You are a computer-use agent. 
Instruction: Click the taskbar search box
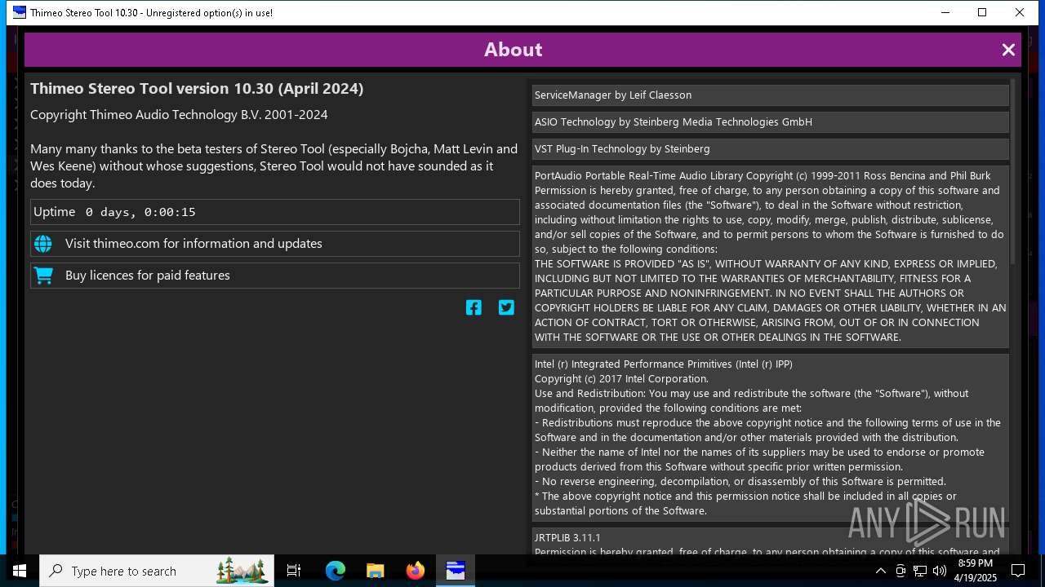[x=157, y=571]
